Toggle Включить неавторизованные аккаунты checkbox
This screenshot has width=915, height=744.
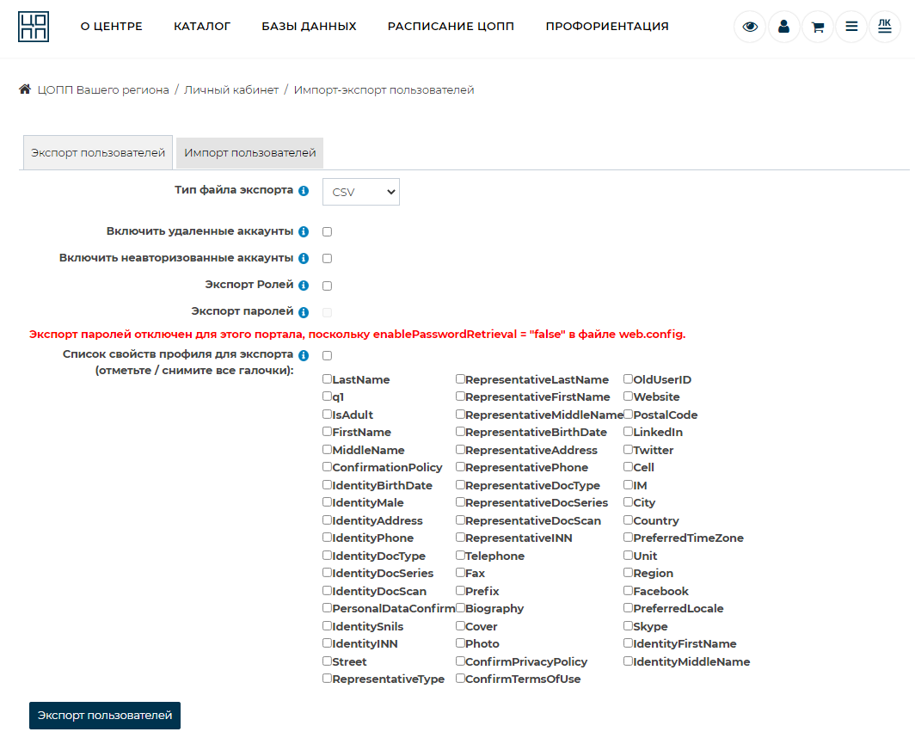pyautogui.click(x=327, y=259)
